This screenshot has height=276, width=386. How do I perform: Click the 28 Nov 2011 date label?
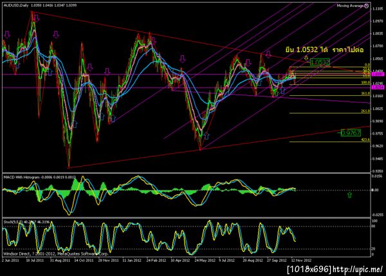coord(108,261)
